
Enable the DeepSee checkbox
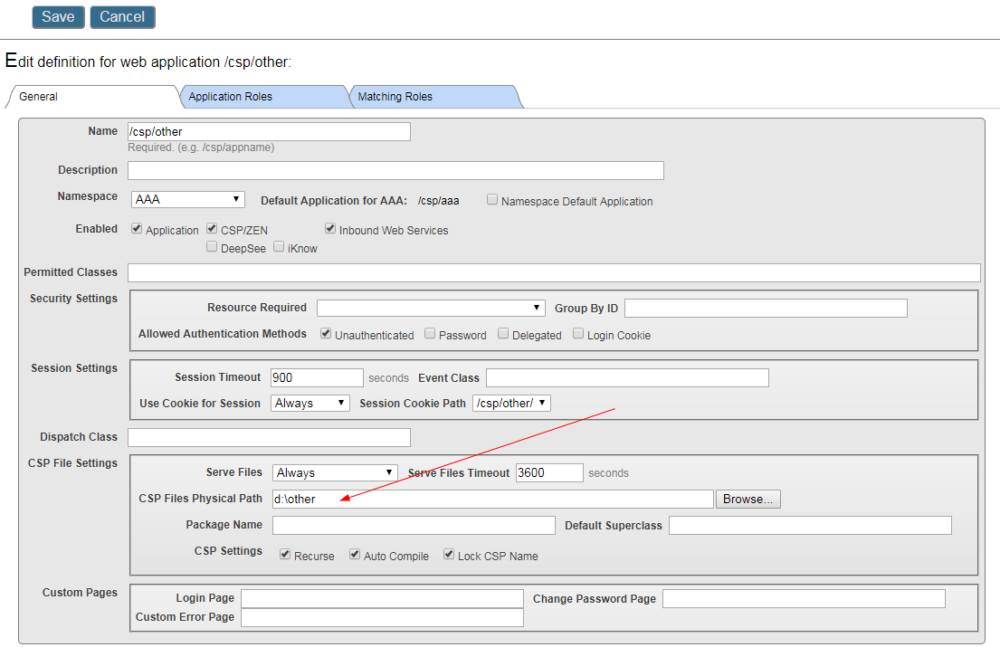click(212, 246)
